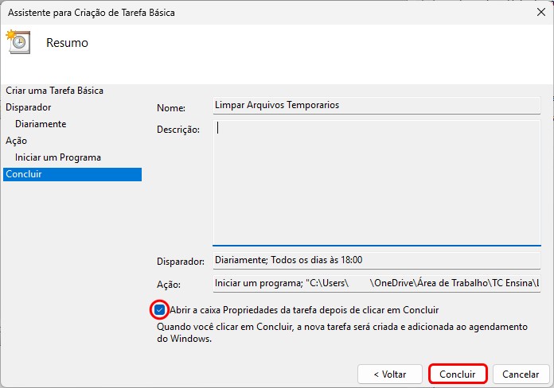Open the Diariamente sub-step
The height and width of the screenshot is (388, 554).
[41, 124]
